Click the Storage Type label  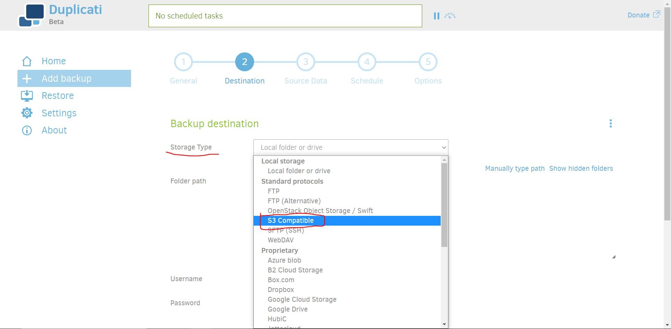pyautogui.click(x=191, y=147)
